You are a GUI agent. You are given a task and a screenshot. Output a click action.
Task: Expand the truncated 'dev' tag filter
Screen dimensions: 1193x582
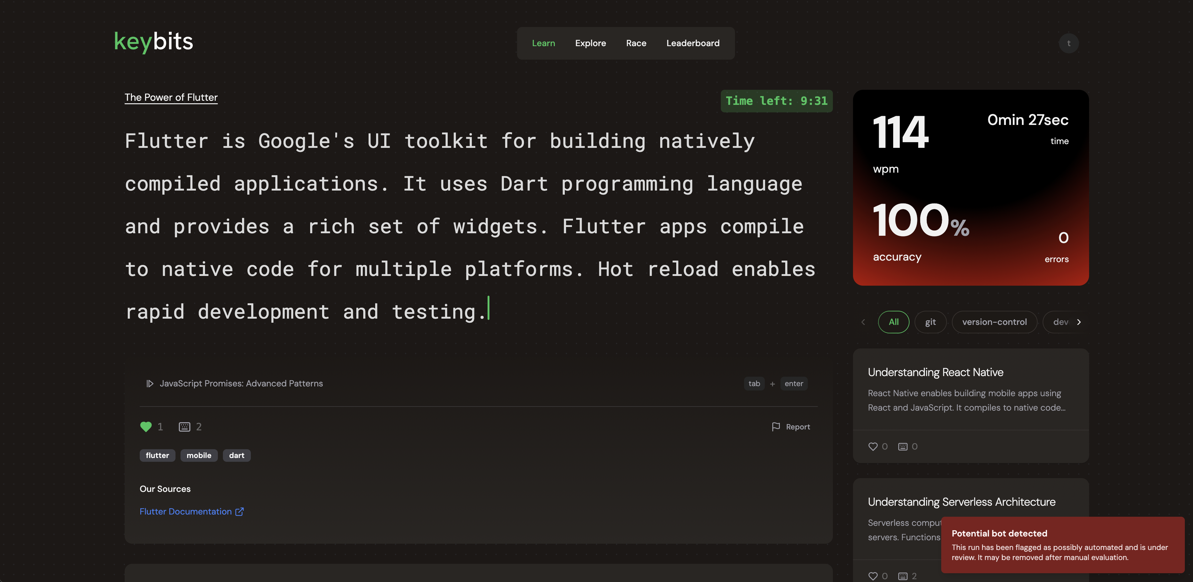pyautogui.click(x=1060, y=322)
